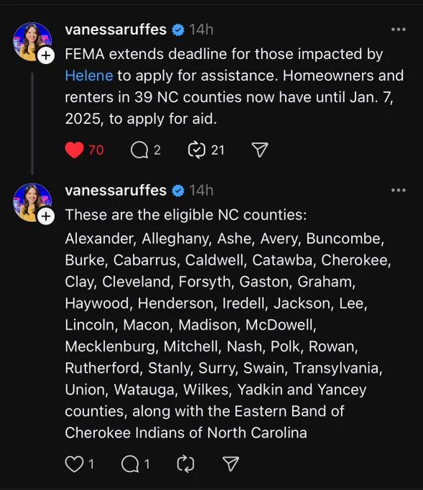Open more options menu on first post
Viewport: 423px width, 490px height.
coord(399,30)
